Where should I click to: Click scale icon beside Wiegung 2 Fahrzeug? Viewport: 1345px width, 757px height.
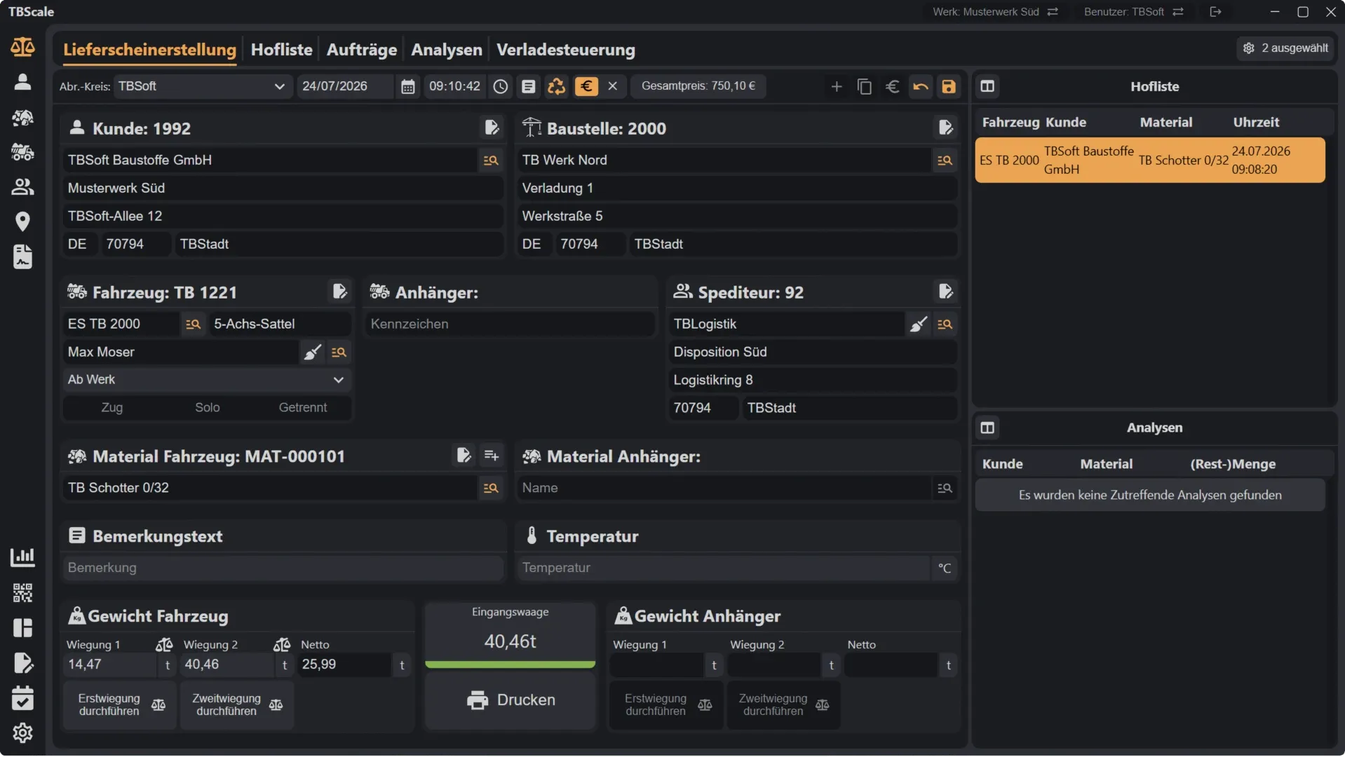tap(282, 645)
